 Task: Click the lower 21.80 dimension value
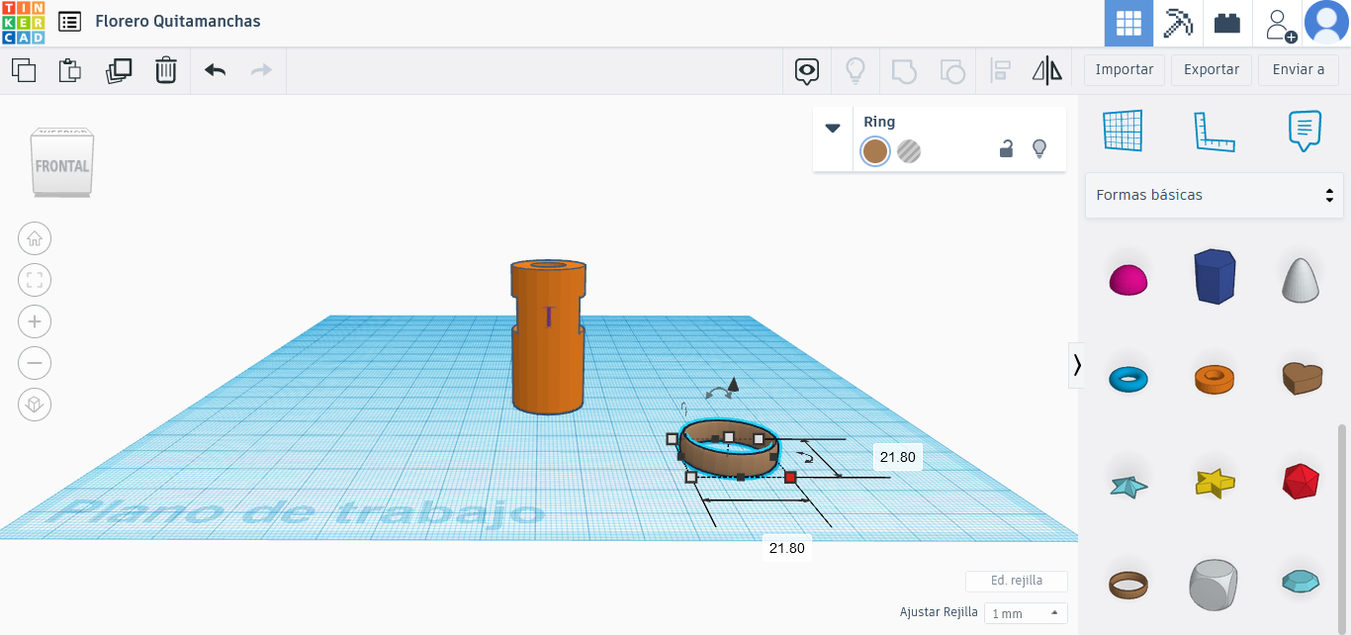787,548
